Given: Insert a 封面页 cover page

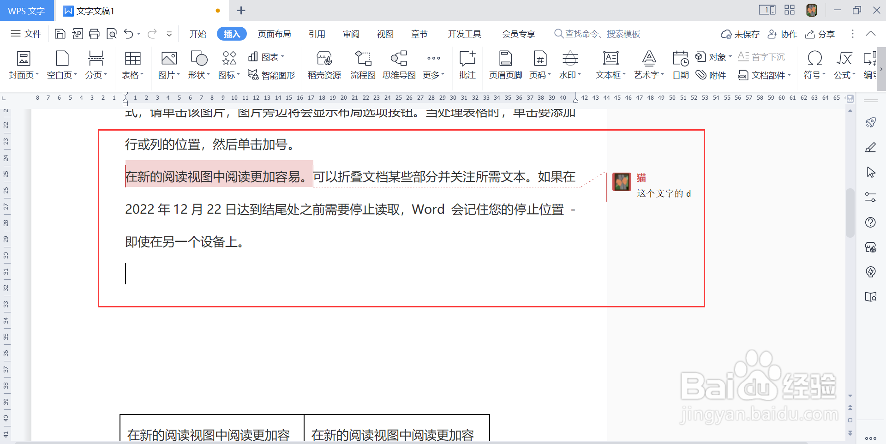Looking at the screenshot, I should (24, 65).
